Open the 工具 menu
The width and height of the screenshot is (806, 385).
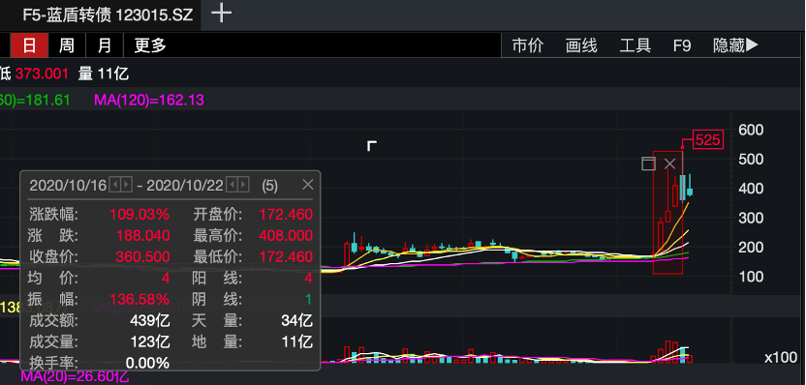pos(635,45)
